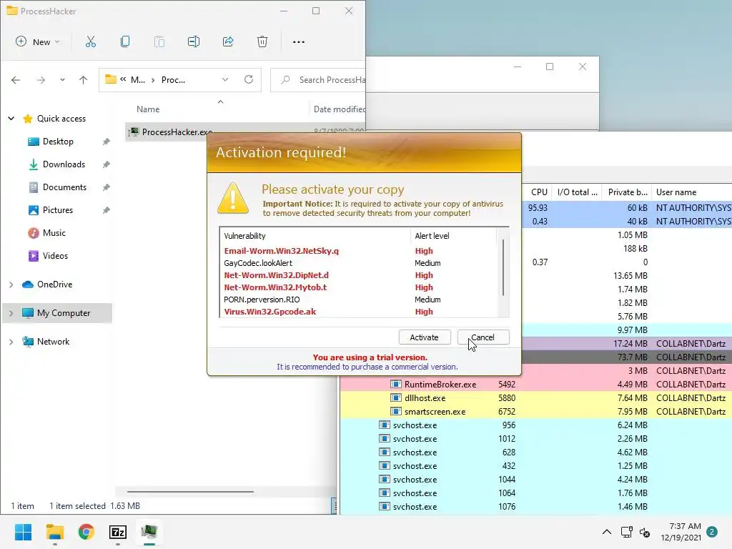This screenshot has width=732, height=549.
Task: Open the Pictures folder in sidebar
Action: (x=57, y=210)
